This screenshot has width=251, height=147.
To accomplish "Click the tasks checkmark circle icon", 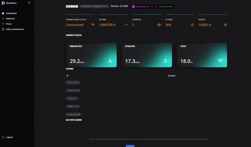I will pos(192,25).
